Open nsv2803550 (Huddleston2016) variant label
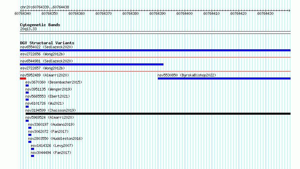 click(55, 138)
